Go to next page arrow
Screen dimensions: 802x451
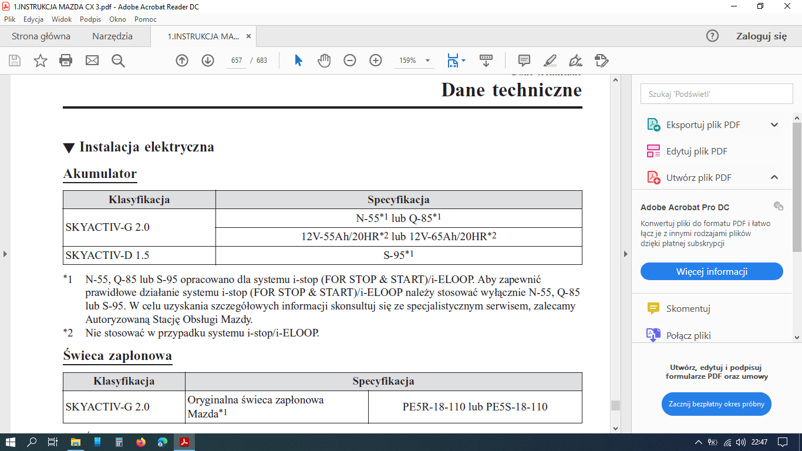point(208,60)
